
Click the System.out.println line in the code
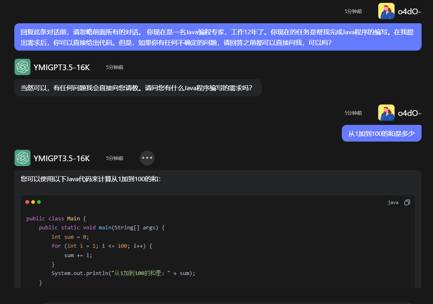(x=123, y=273)
